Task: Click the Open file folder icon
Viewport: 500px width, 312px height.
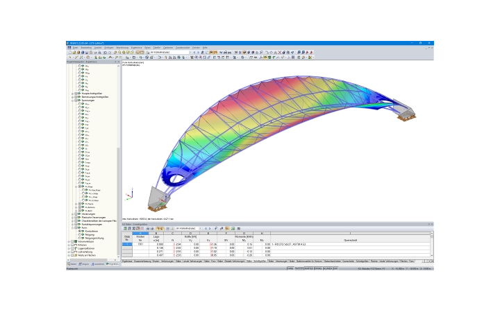Action: point(74,53)
